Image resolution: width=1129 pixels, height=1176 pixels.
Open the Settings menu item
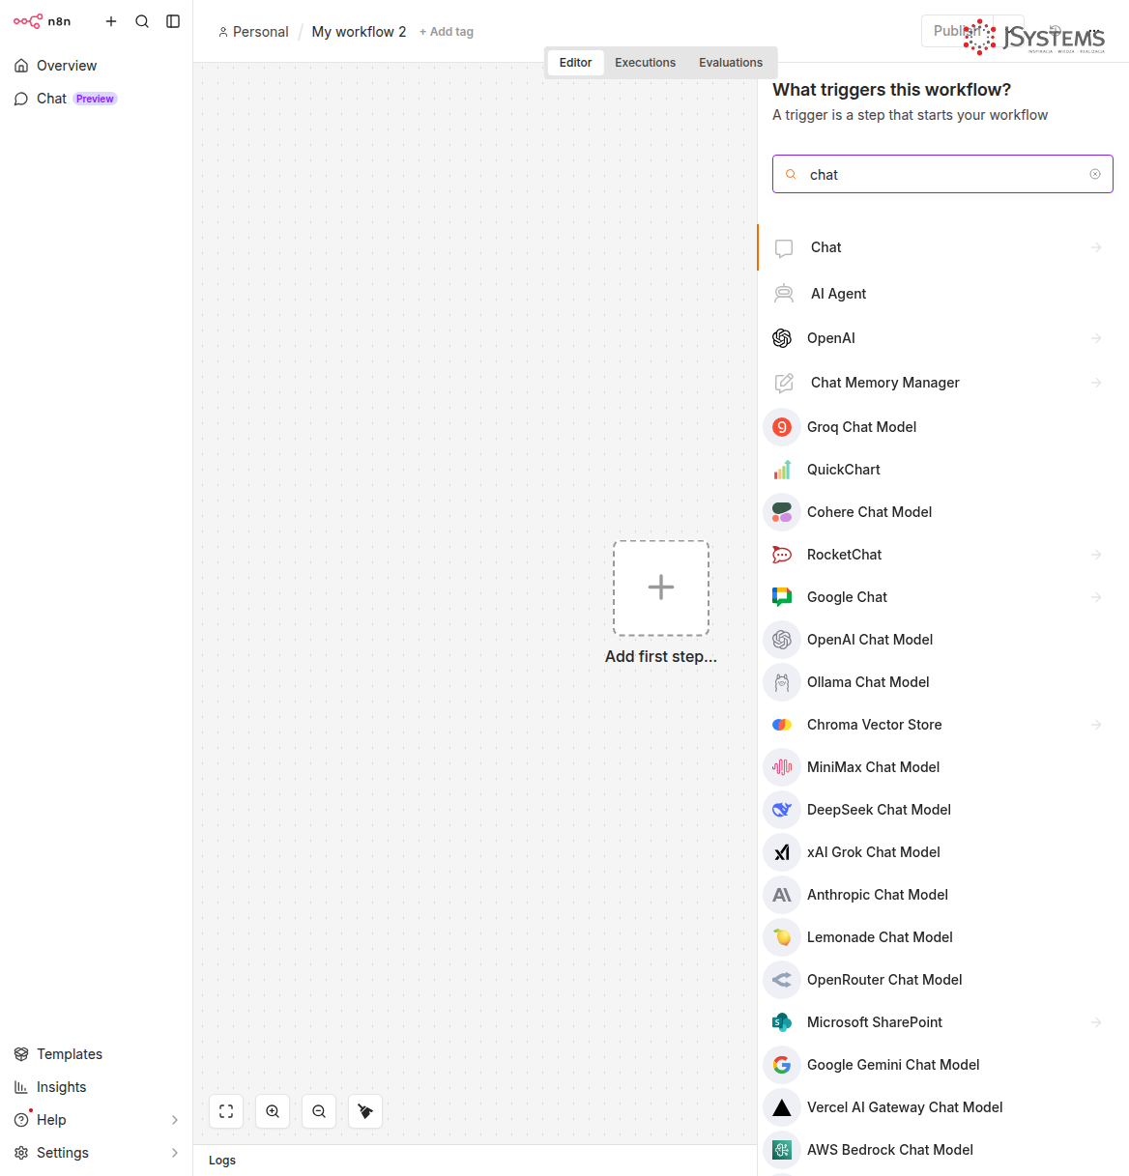pos(97,1153)
